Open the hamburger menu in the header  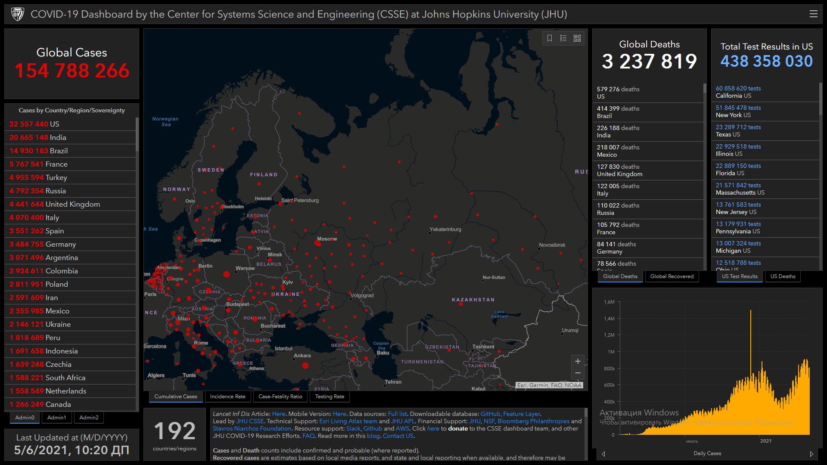coord(813,14)
